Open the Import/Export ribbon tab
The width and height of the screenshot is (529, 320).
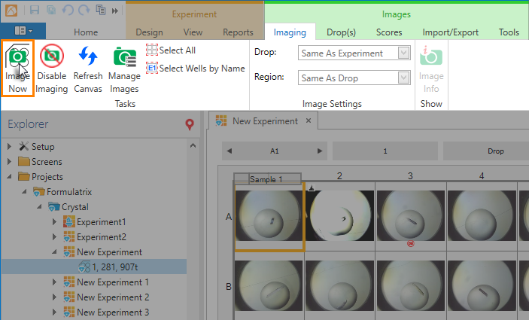pos(451,32)
